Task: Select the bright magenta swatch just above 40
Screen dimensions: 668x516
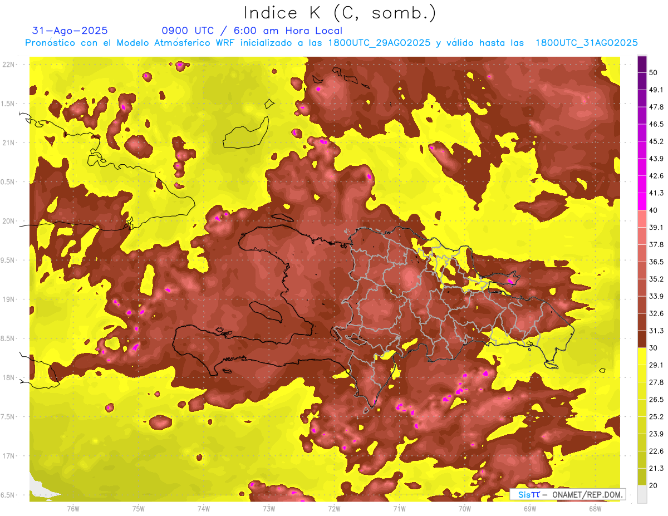Action: click(x=642, y=202)
